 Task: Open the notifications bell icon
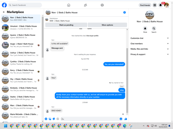click(161, 5)
